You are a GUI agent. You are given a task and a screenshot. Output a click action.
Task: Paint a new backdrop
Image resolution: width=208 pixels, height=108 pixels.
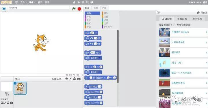pos(5,103)
